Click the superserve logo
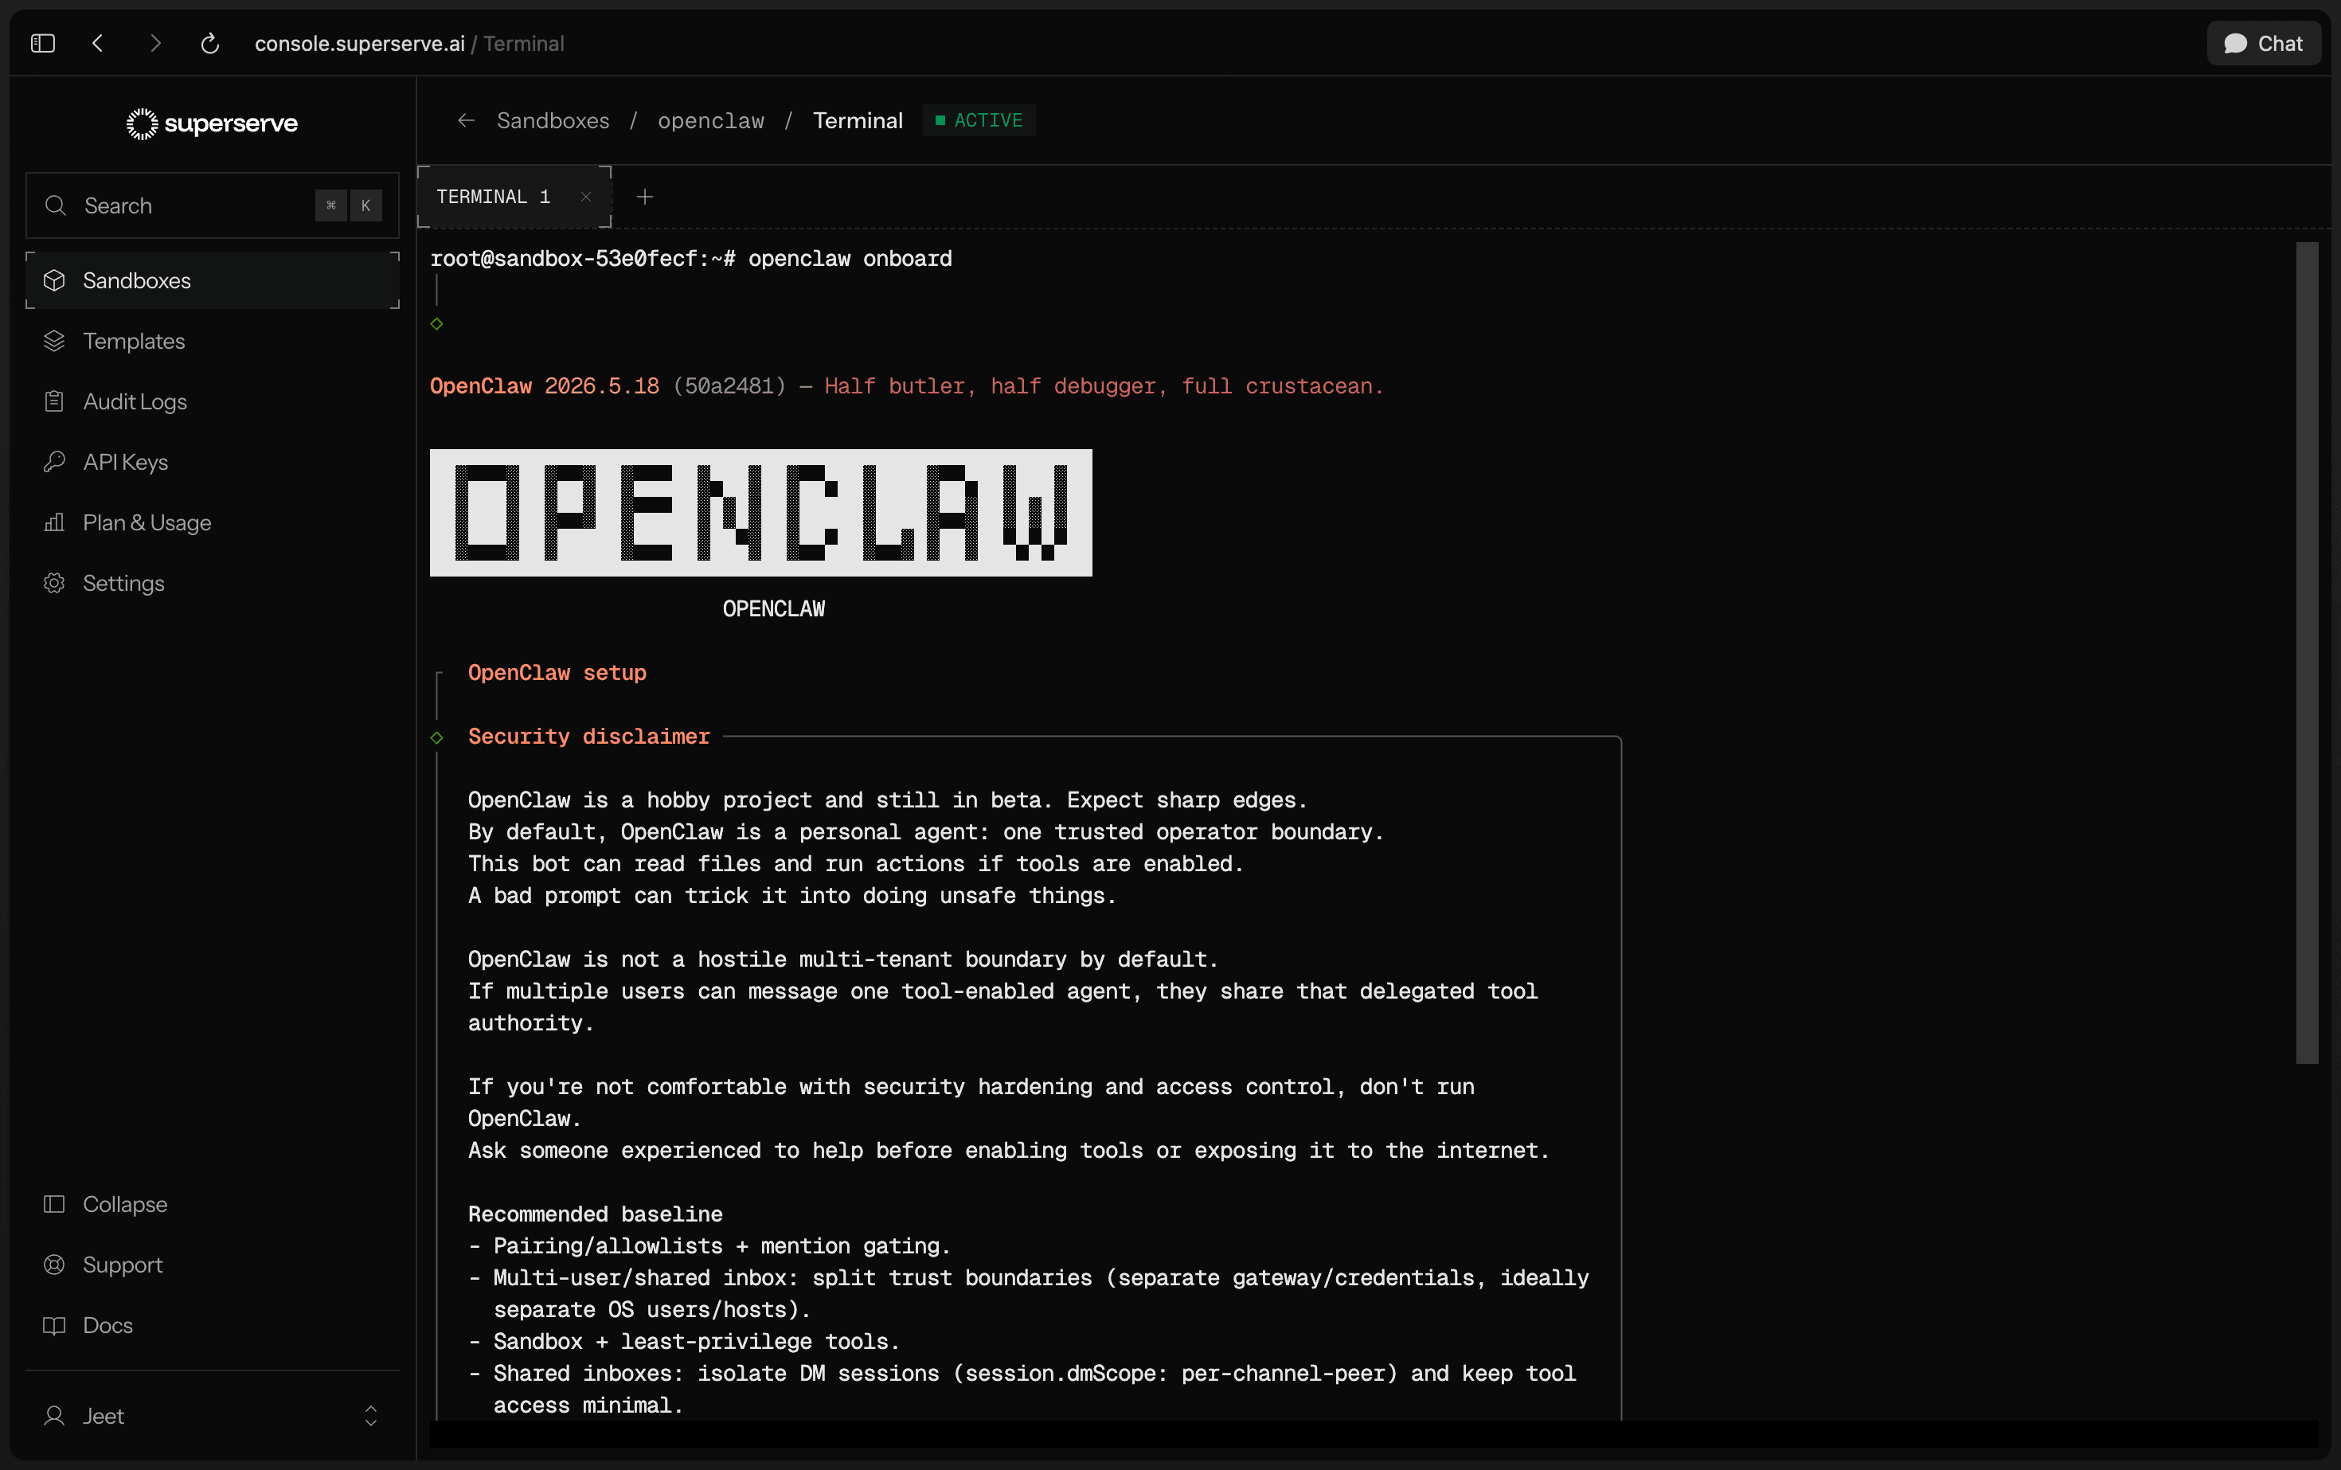 point(212,123)
